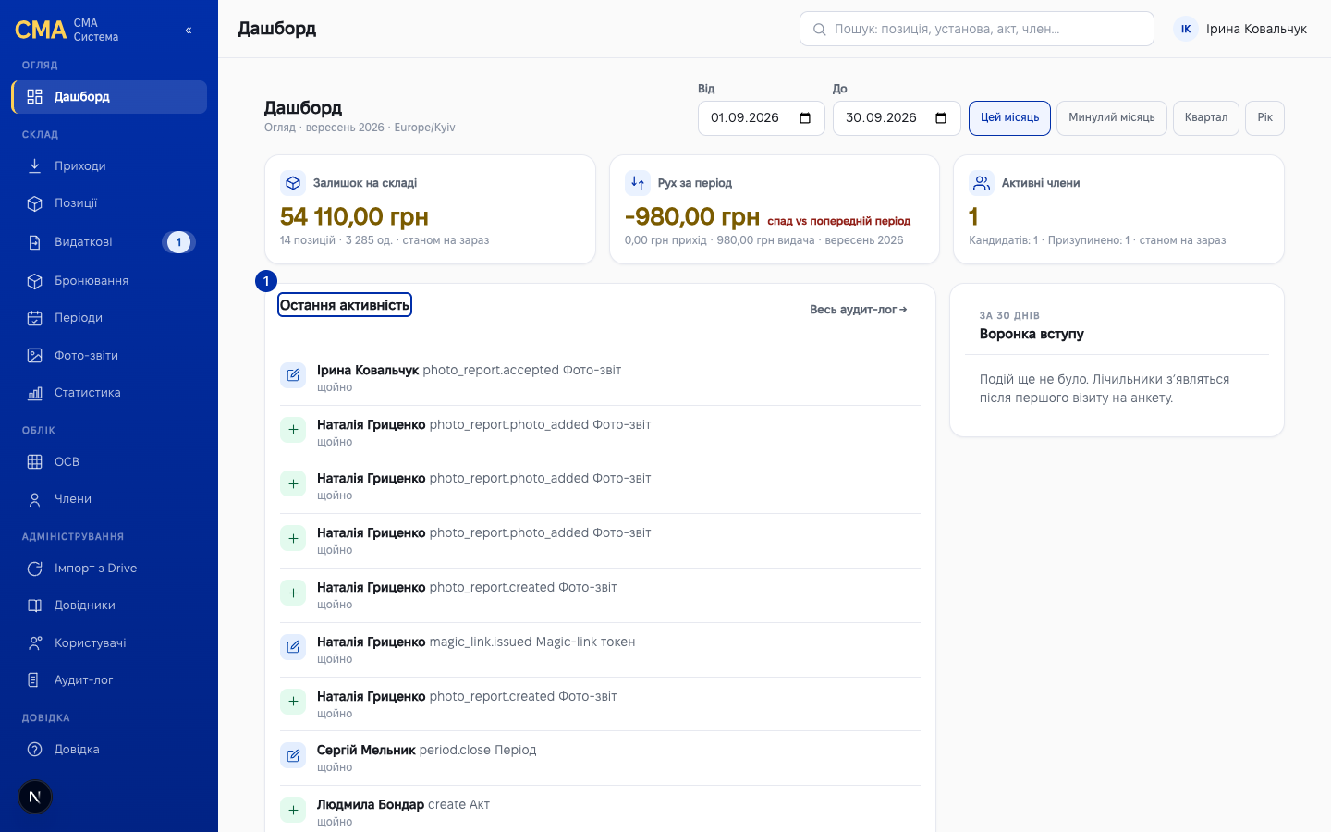Open Члени section in the sidebar
Screen dimensions: 1331x832
(109, 499)
